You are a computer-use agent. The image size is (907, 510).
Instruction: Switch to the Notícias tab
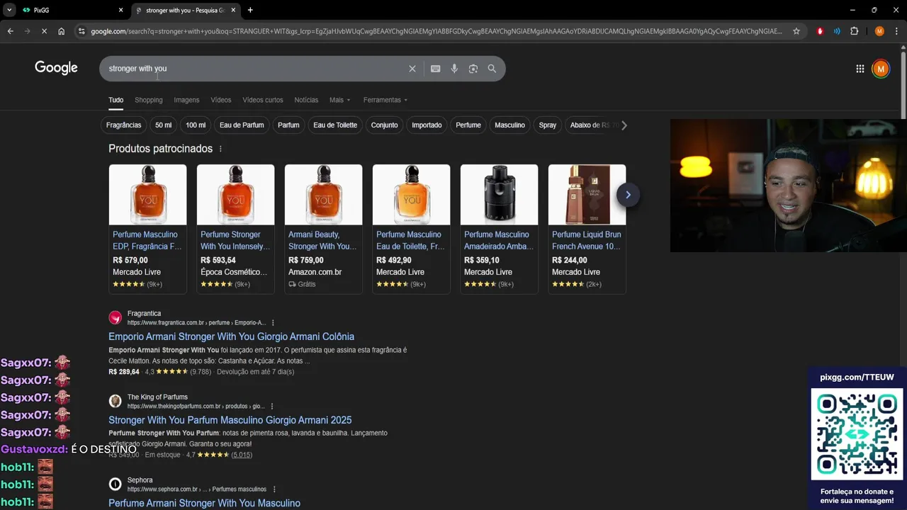(x=306, y=100)
